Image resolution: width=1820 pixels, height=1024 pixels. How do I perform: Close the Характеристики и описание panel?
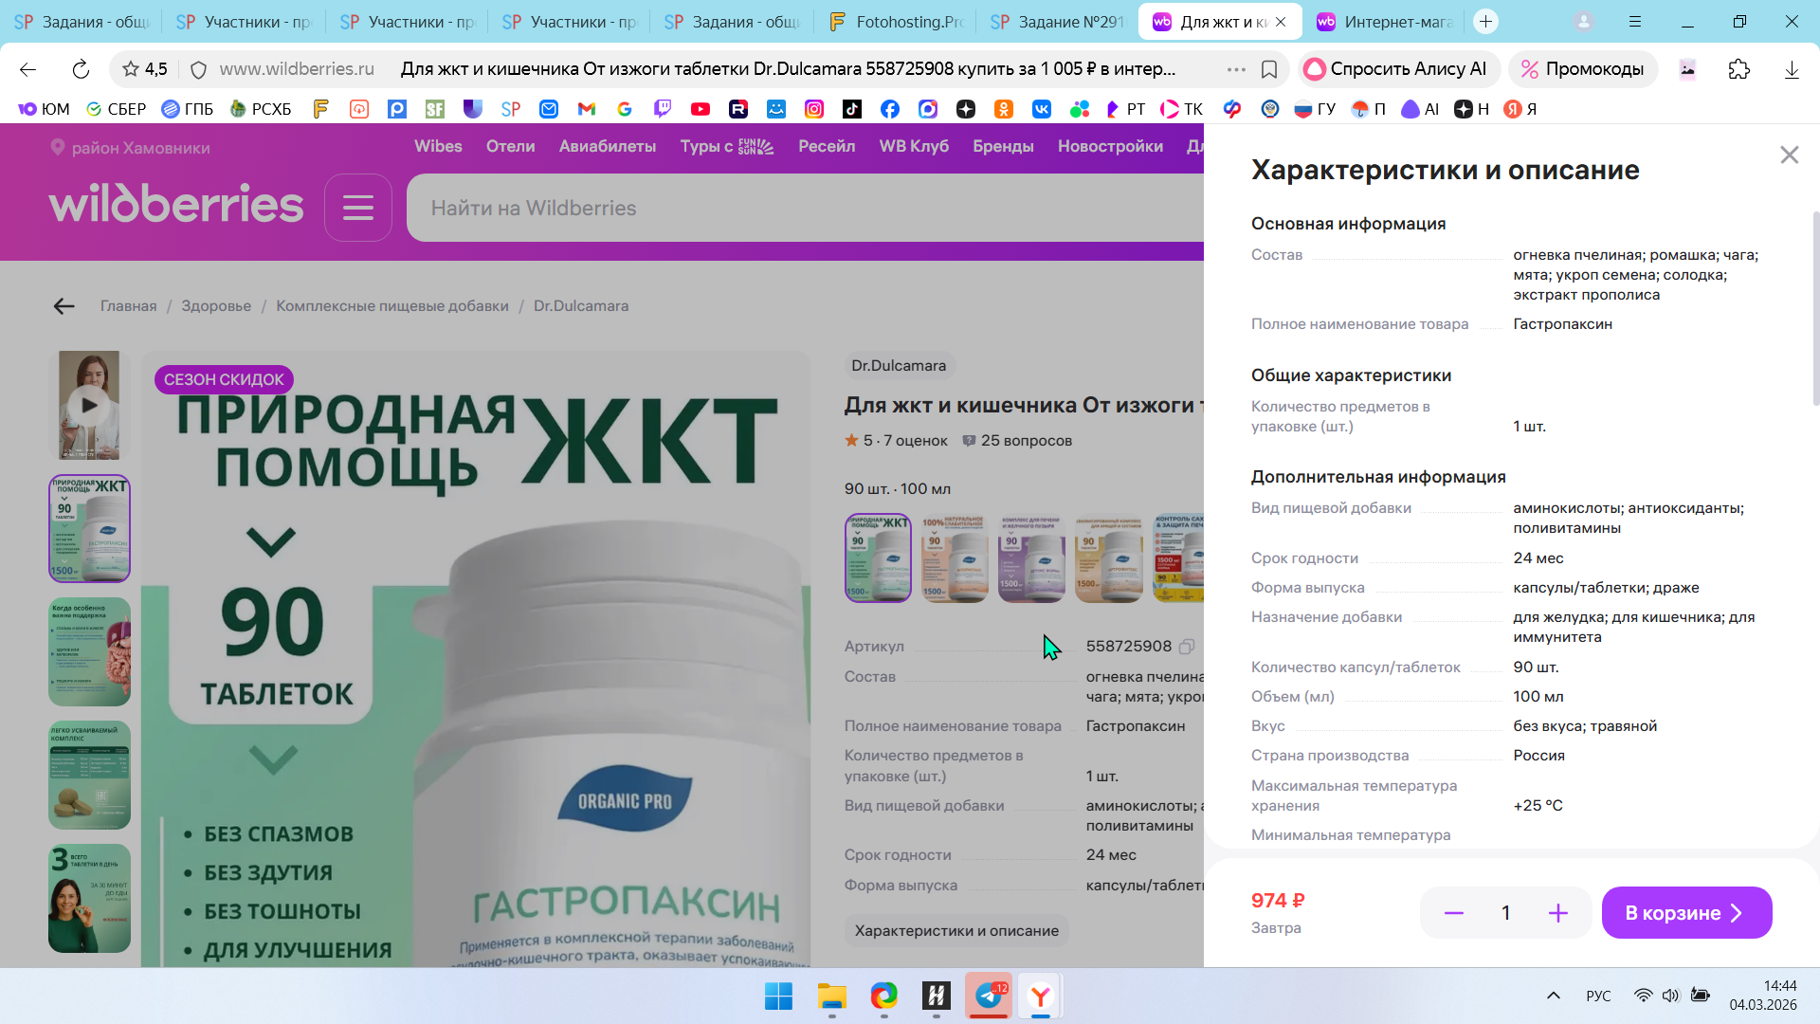(x=1789, y=155)
